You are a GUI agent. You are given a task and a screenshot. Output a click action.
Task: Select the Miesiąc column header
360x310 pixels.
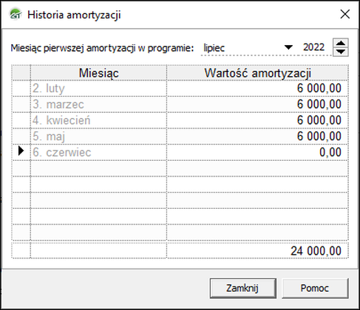[x=98, y=73]
